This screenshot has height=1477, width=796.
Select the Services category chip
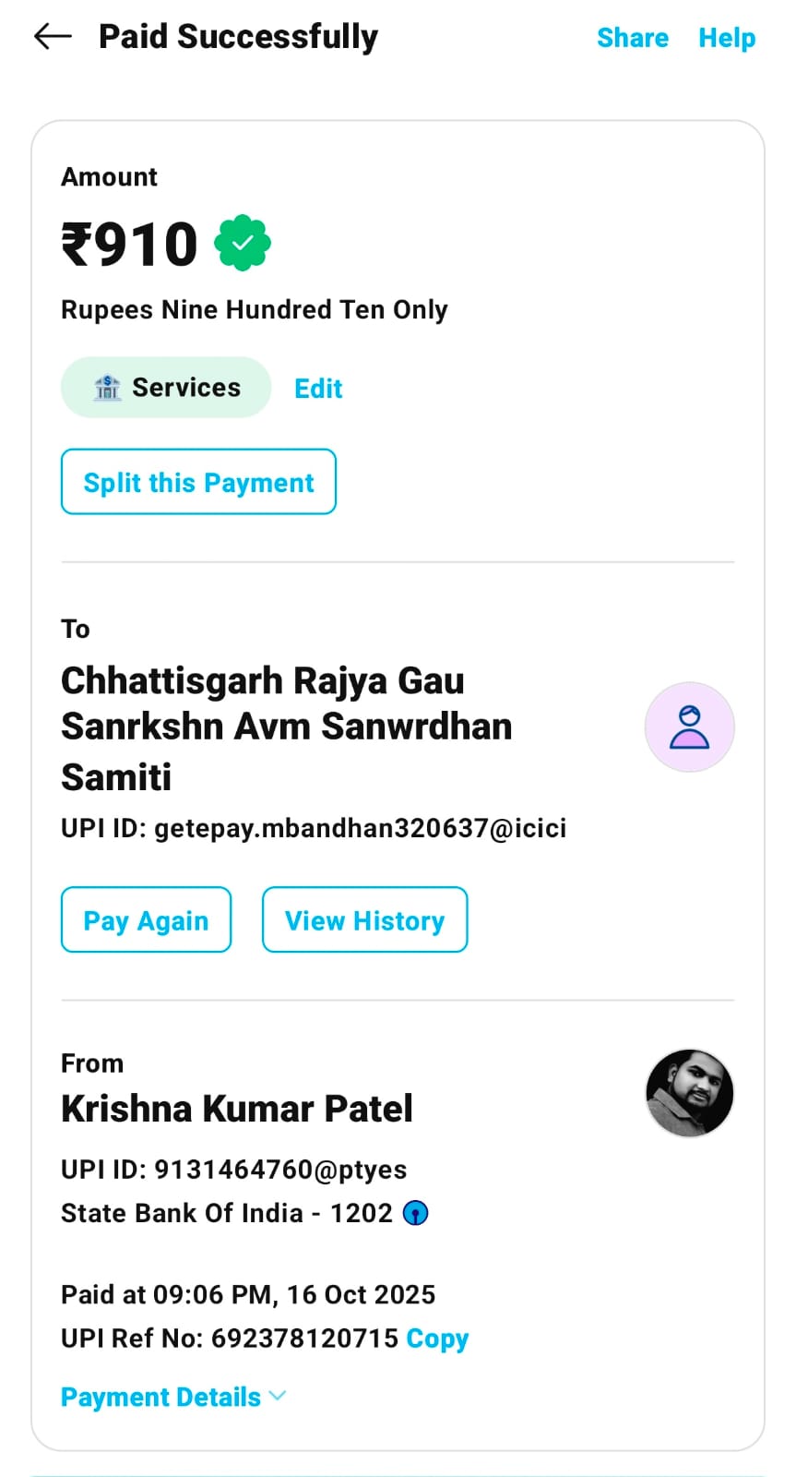pyautogui.click(x=166, y=388)
